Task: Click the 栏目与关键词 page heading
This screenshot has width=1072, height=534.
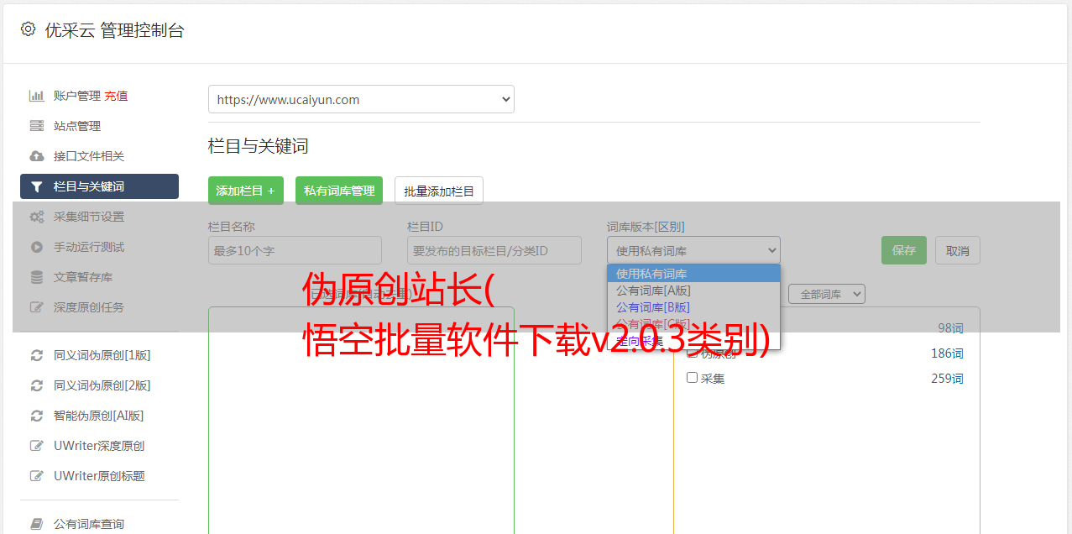Action: [259, 146]
